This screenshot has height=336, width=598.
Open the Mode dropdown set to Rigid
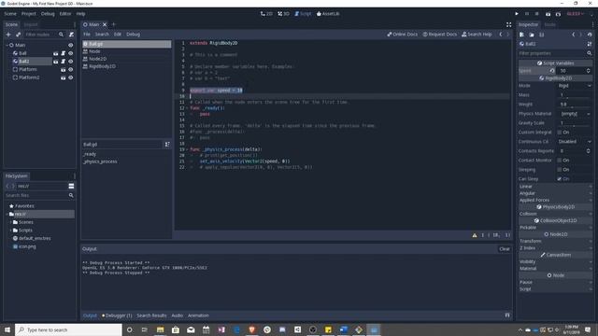575,86
